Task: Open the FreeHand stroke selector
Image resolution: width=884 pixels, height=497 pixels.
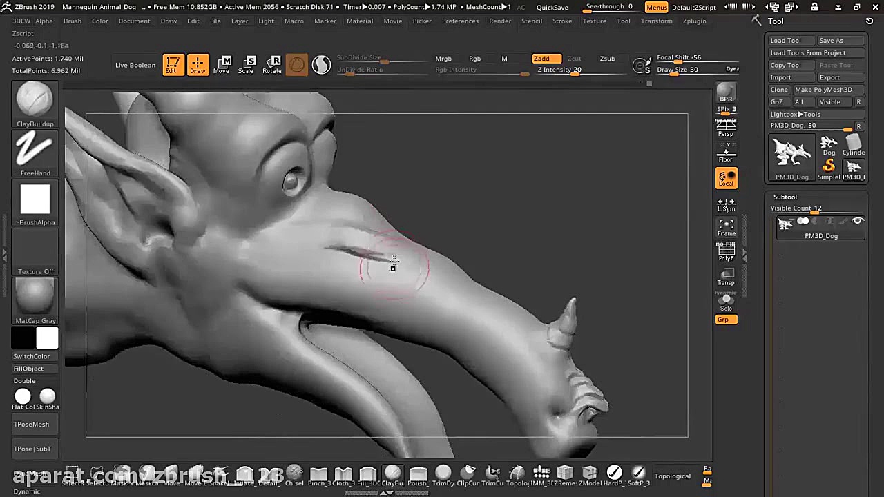Action: [x=35, y=150]
